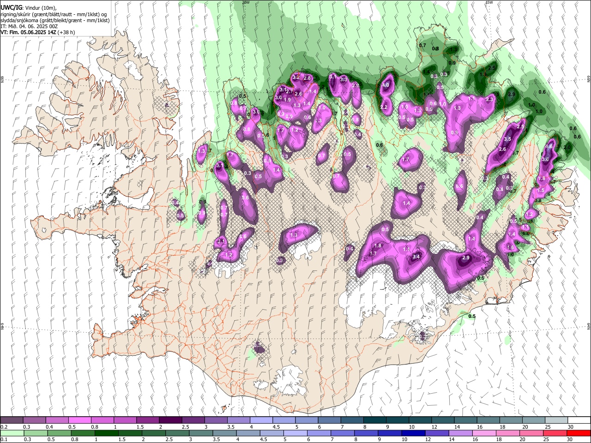Viewport: 591px width, 443px height.
Task: Pick the rain scale swatch between 2.5 and 3
Action: pos(177,433)
